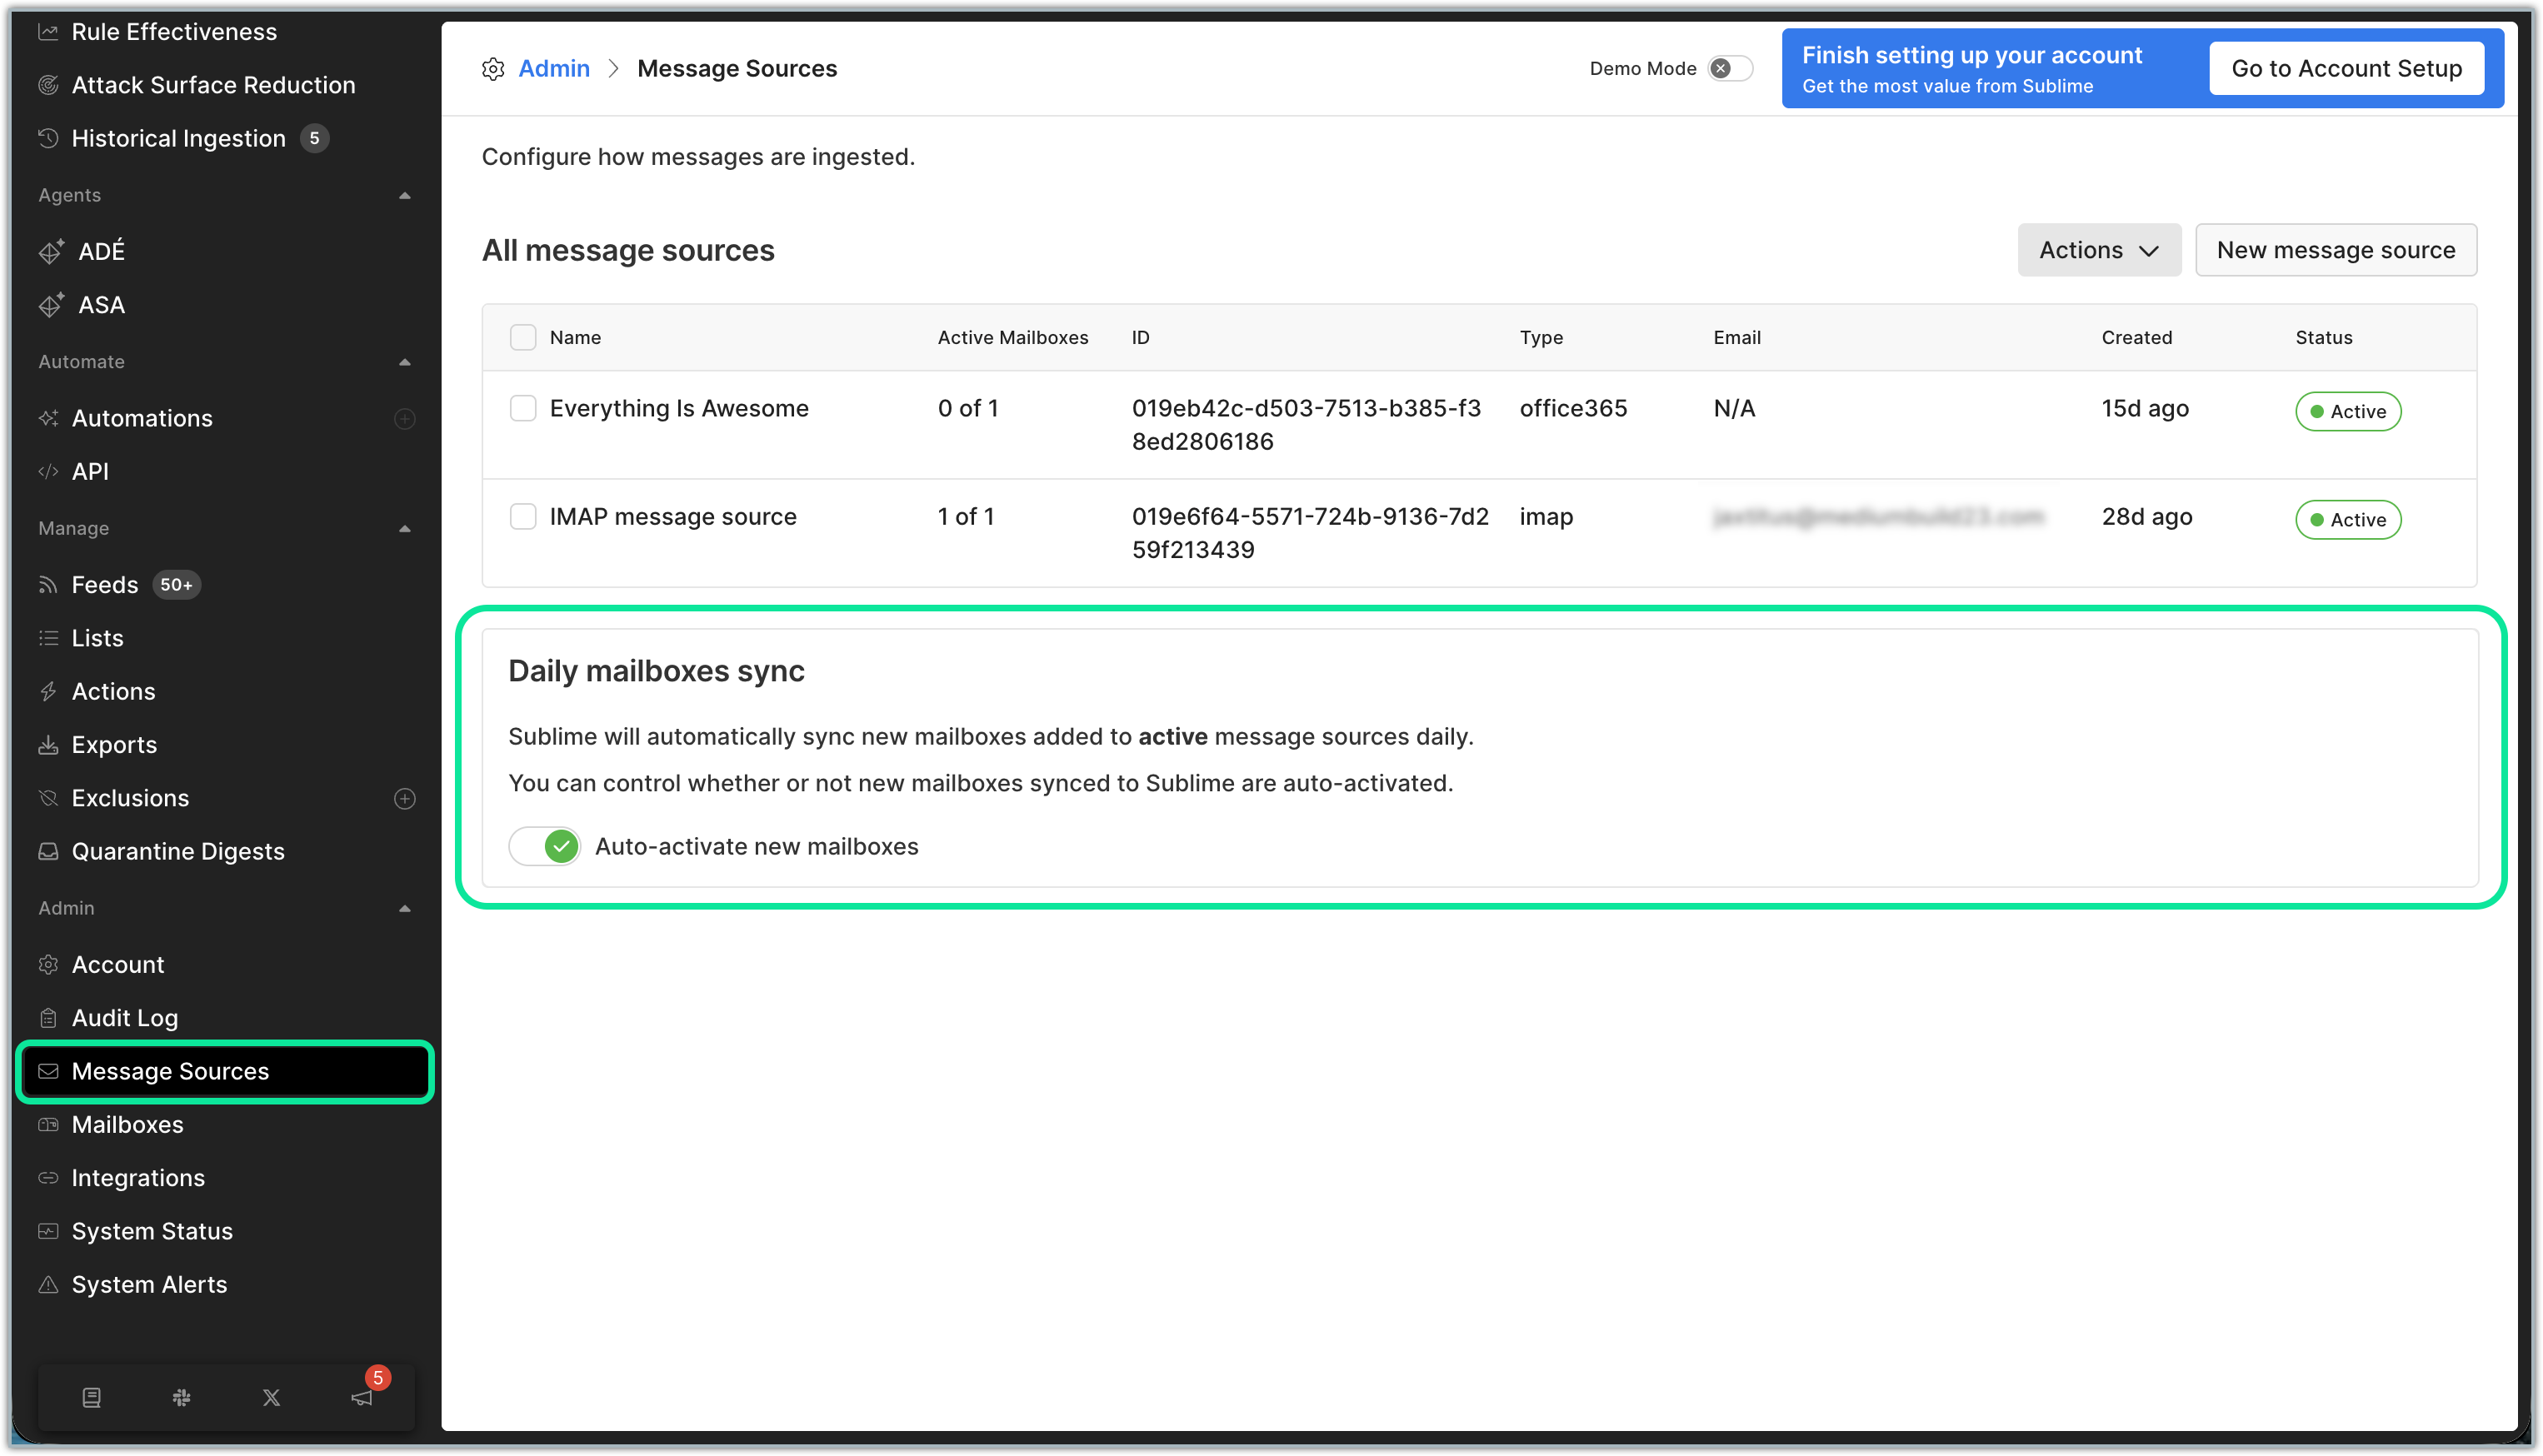The width and height of the screenshot is (2543, 1456).
Task: Click the Account gear icon in sidebar
Action: tap(48, 965)
